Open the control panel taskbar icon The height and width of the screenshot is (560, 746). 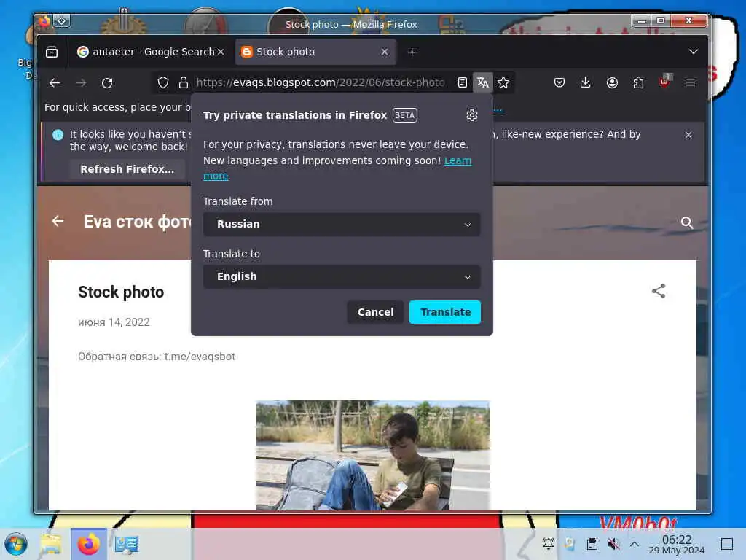pos(126,544)
